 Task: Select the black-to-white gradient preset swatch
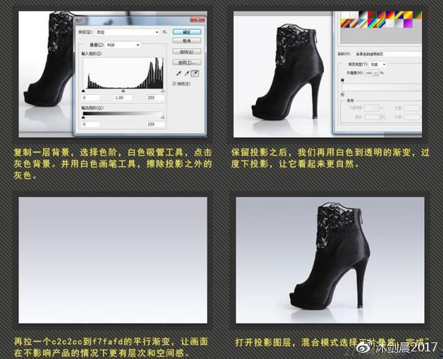coord(363,15)
